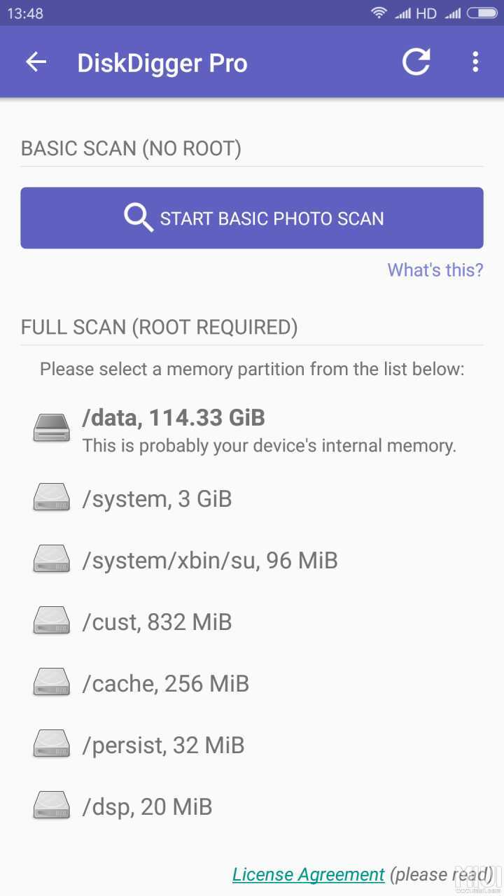Image resolution: width=504 pixels, height=896 pixels.
Task: Open the License Agreement link
Action: click(309, 875)
